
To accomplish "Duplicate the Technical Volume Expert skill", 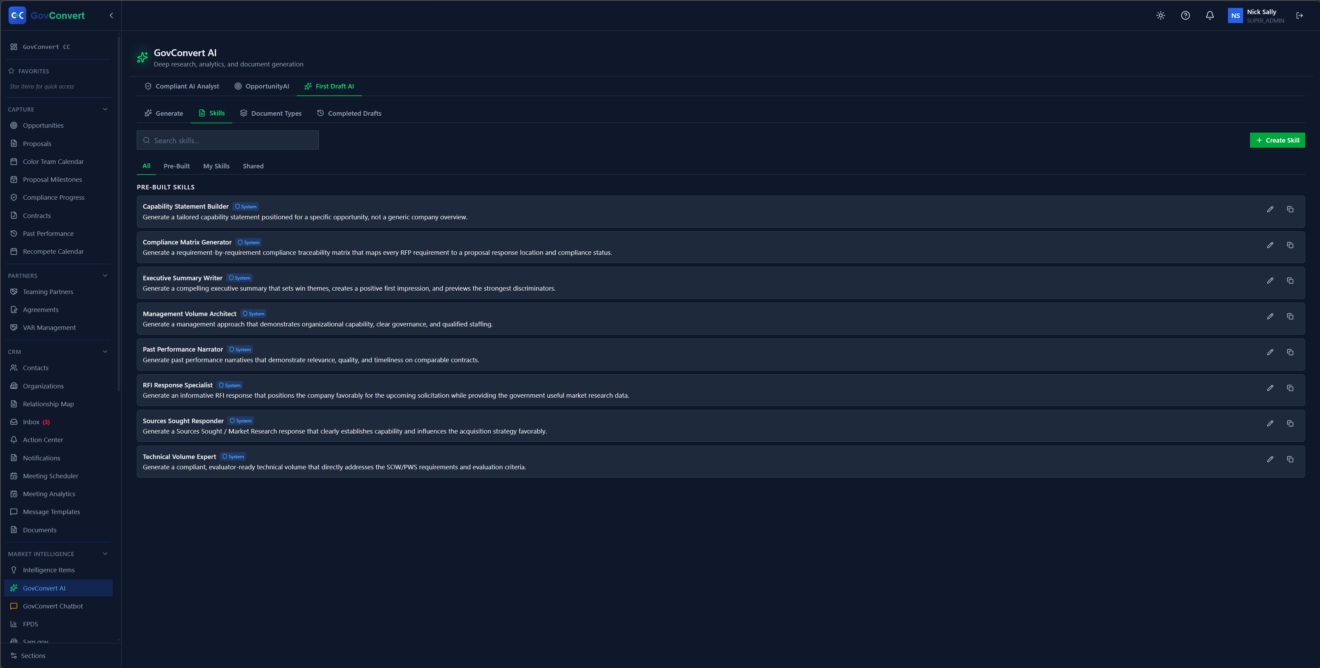I will tap(1290, 459).
